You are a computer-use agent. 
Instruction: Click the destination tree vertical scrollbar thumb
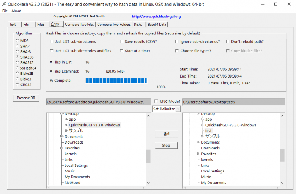pos(282,155)
